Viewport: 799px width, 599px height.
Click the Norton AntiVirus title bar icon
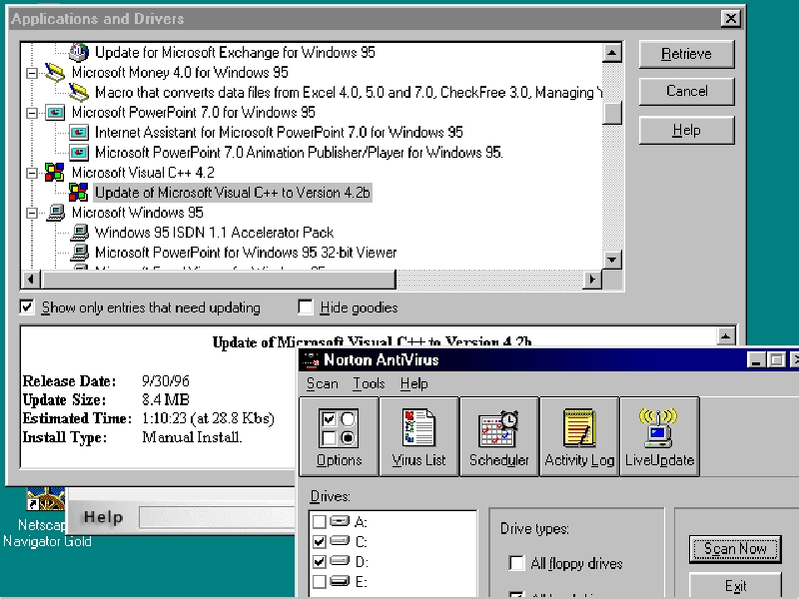311,360
